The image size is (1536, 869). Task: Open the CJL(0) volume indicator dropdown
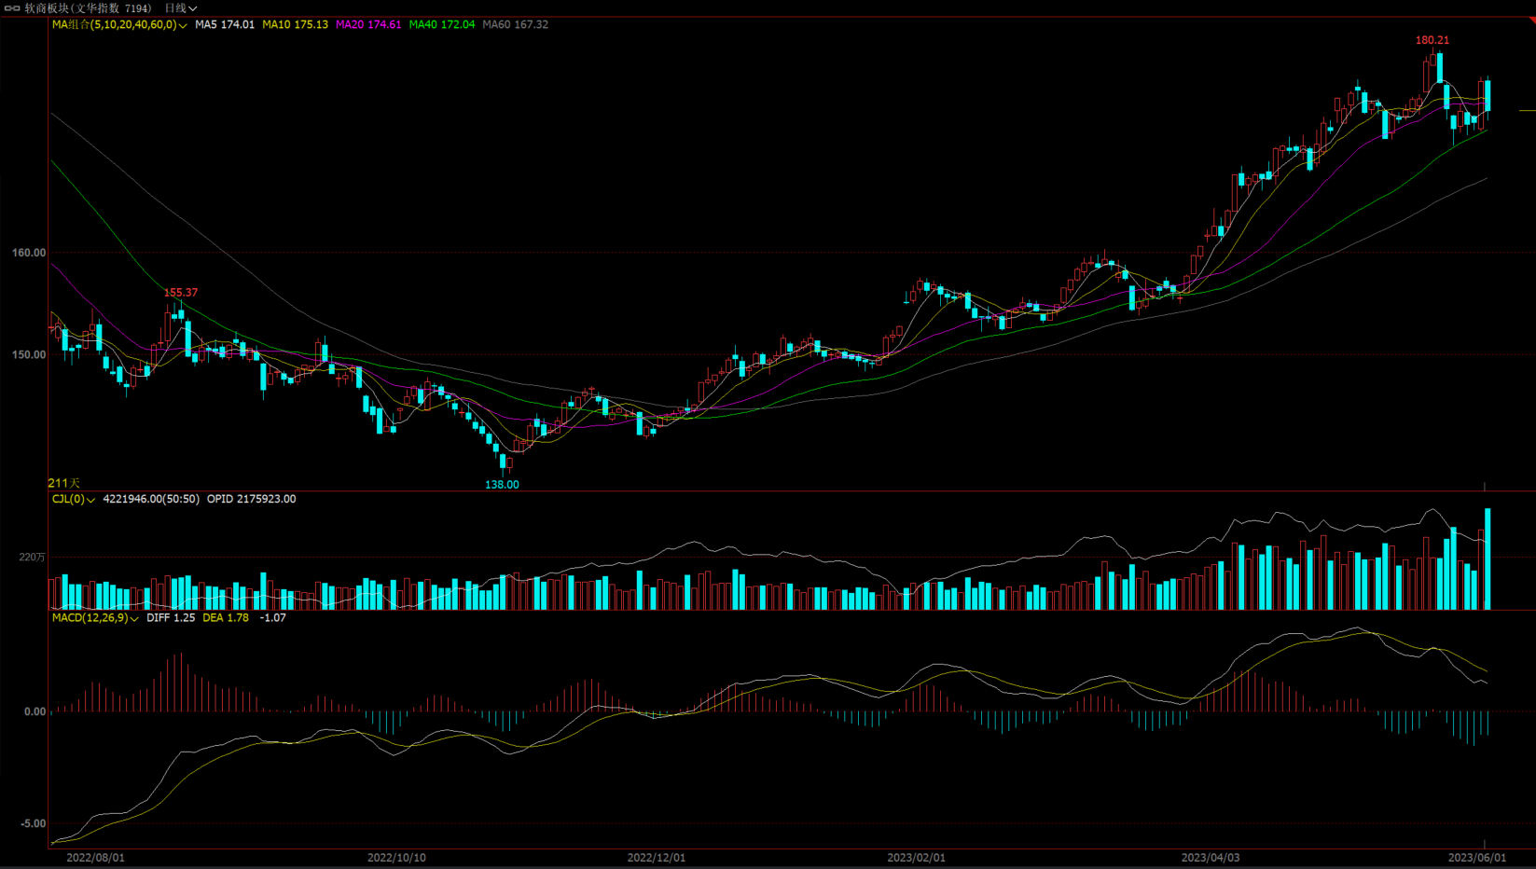pos(74,499)
